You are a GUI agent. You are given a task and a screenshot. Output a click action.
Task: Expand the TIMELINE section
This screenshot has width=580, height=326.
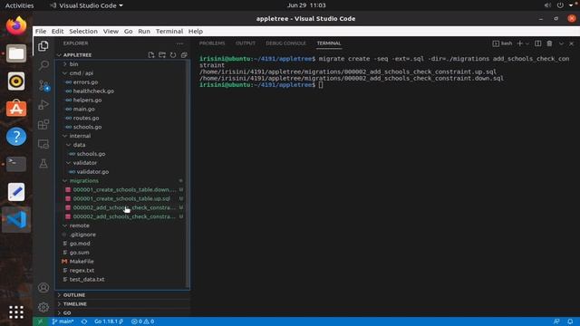[74, 304]
